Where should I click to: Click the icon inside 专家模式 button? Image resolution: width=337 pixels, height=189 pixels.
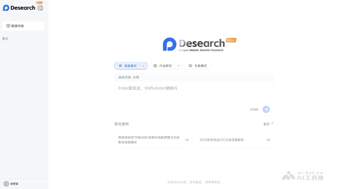click(x=190, y=66)
